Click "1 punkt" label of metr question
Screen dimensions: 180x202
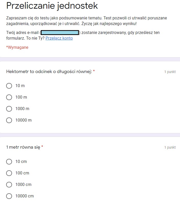pyautogui.click(x=170, y=147)
